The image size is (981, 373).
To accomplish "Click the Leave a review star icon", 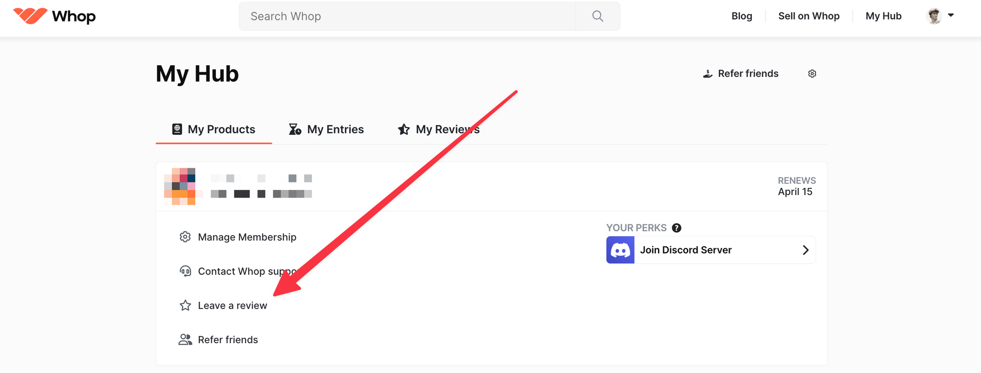I will pos(185,305).
